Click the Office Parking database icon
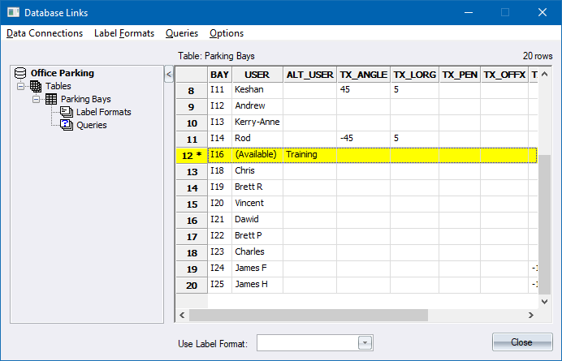Image resolution: width=562 pixels, height=361 pixels. [x=21, y=73]
